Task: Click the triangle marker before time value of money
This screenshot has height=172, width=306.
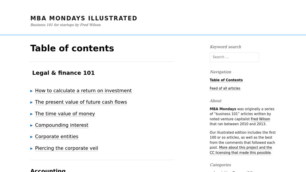Action: pyautogui.click(x=32, y=114)
